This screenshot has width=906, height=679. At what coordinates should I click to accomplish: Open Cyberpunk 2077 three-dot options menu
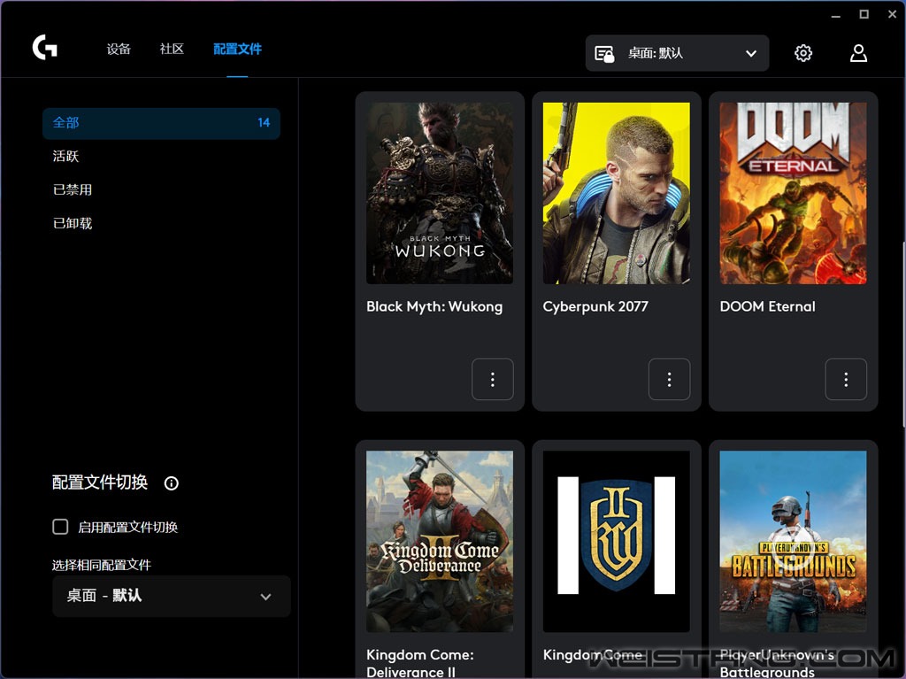[x=670, y=380]
